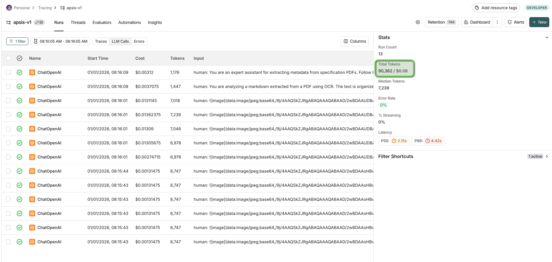Image resolution: width=552 pixels, height=262 pixels.
Task: Sort by the Cost column header
Action: [140, 59]
